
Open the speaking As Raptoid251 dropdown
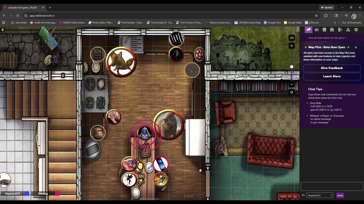click(x=320, y=195)
